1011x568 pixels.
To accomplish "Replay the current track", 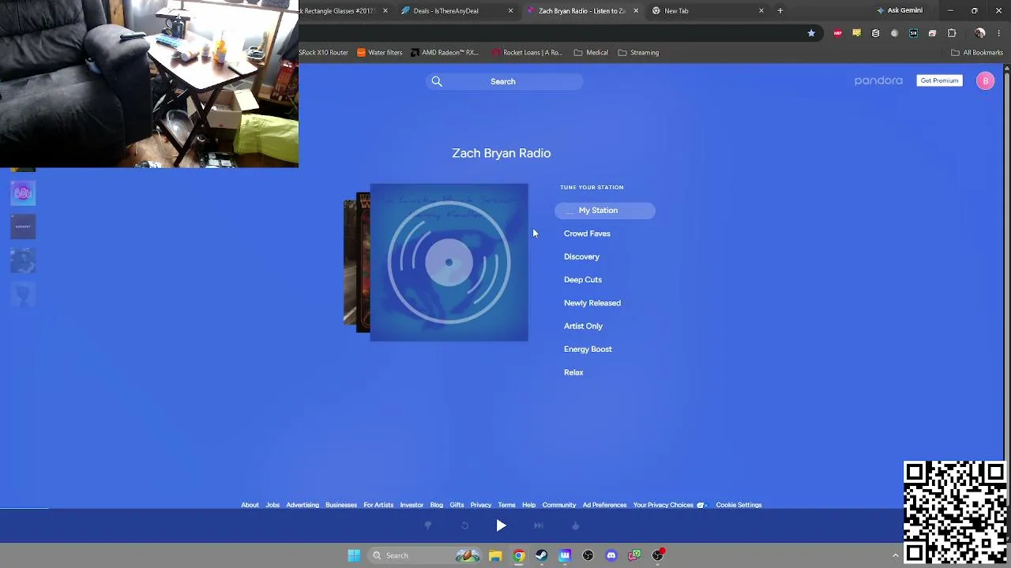I will [x=464, y=525].
